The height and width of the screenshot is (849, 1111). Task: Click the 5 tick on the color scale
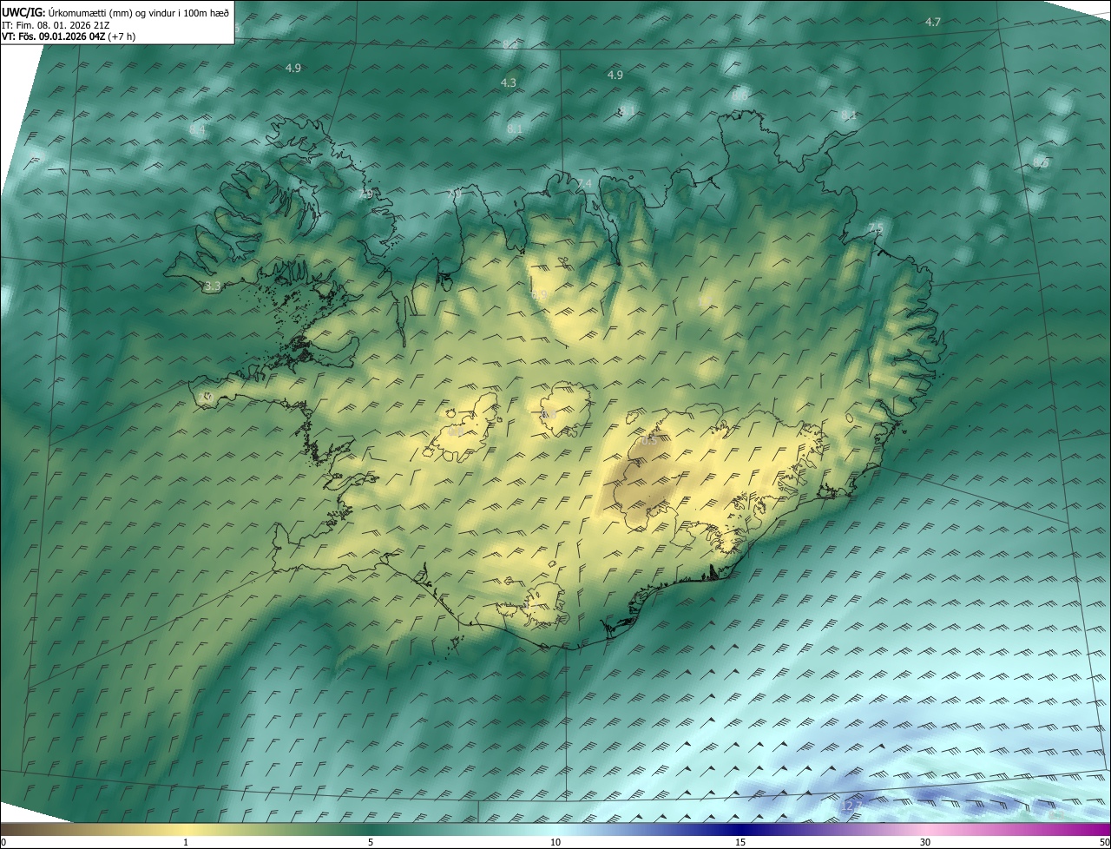coord(371,842)
